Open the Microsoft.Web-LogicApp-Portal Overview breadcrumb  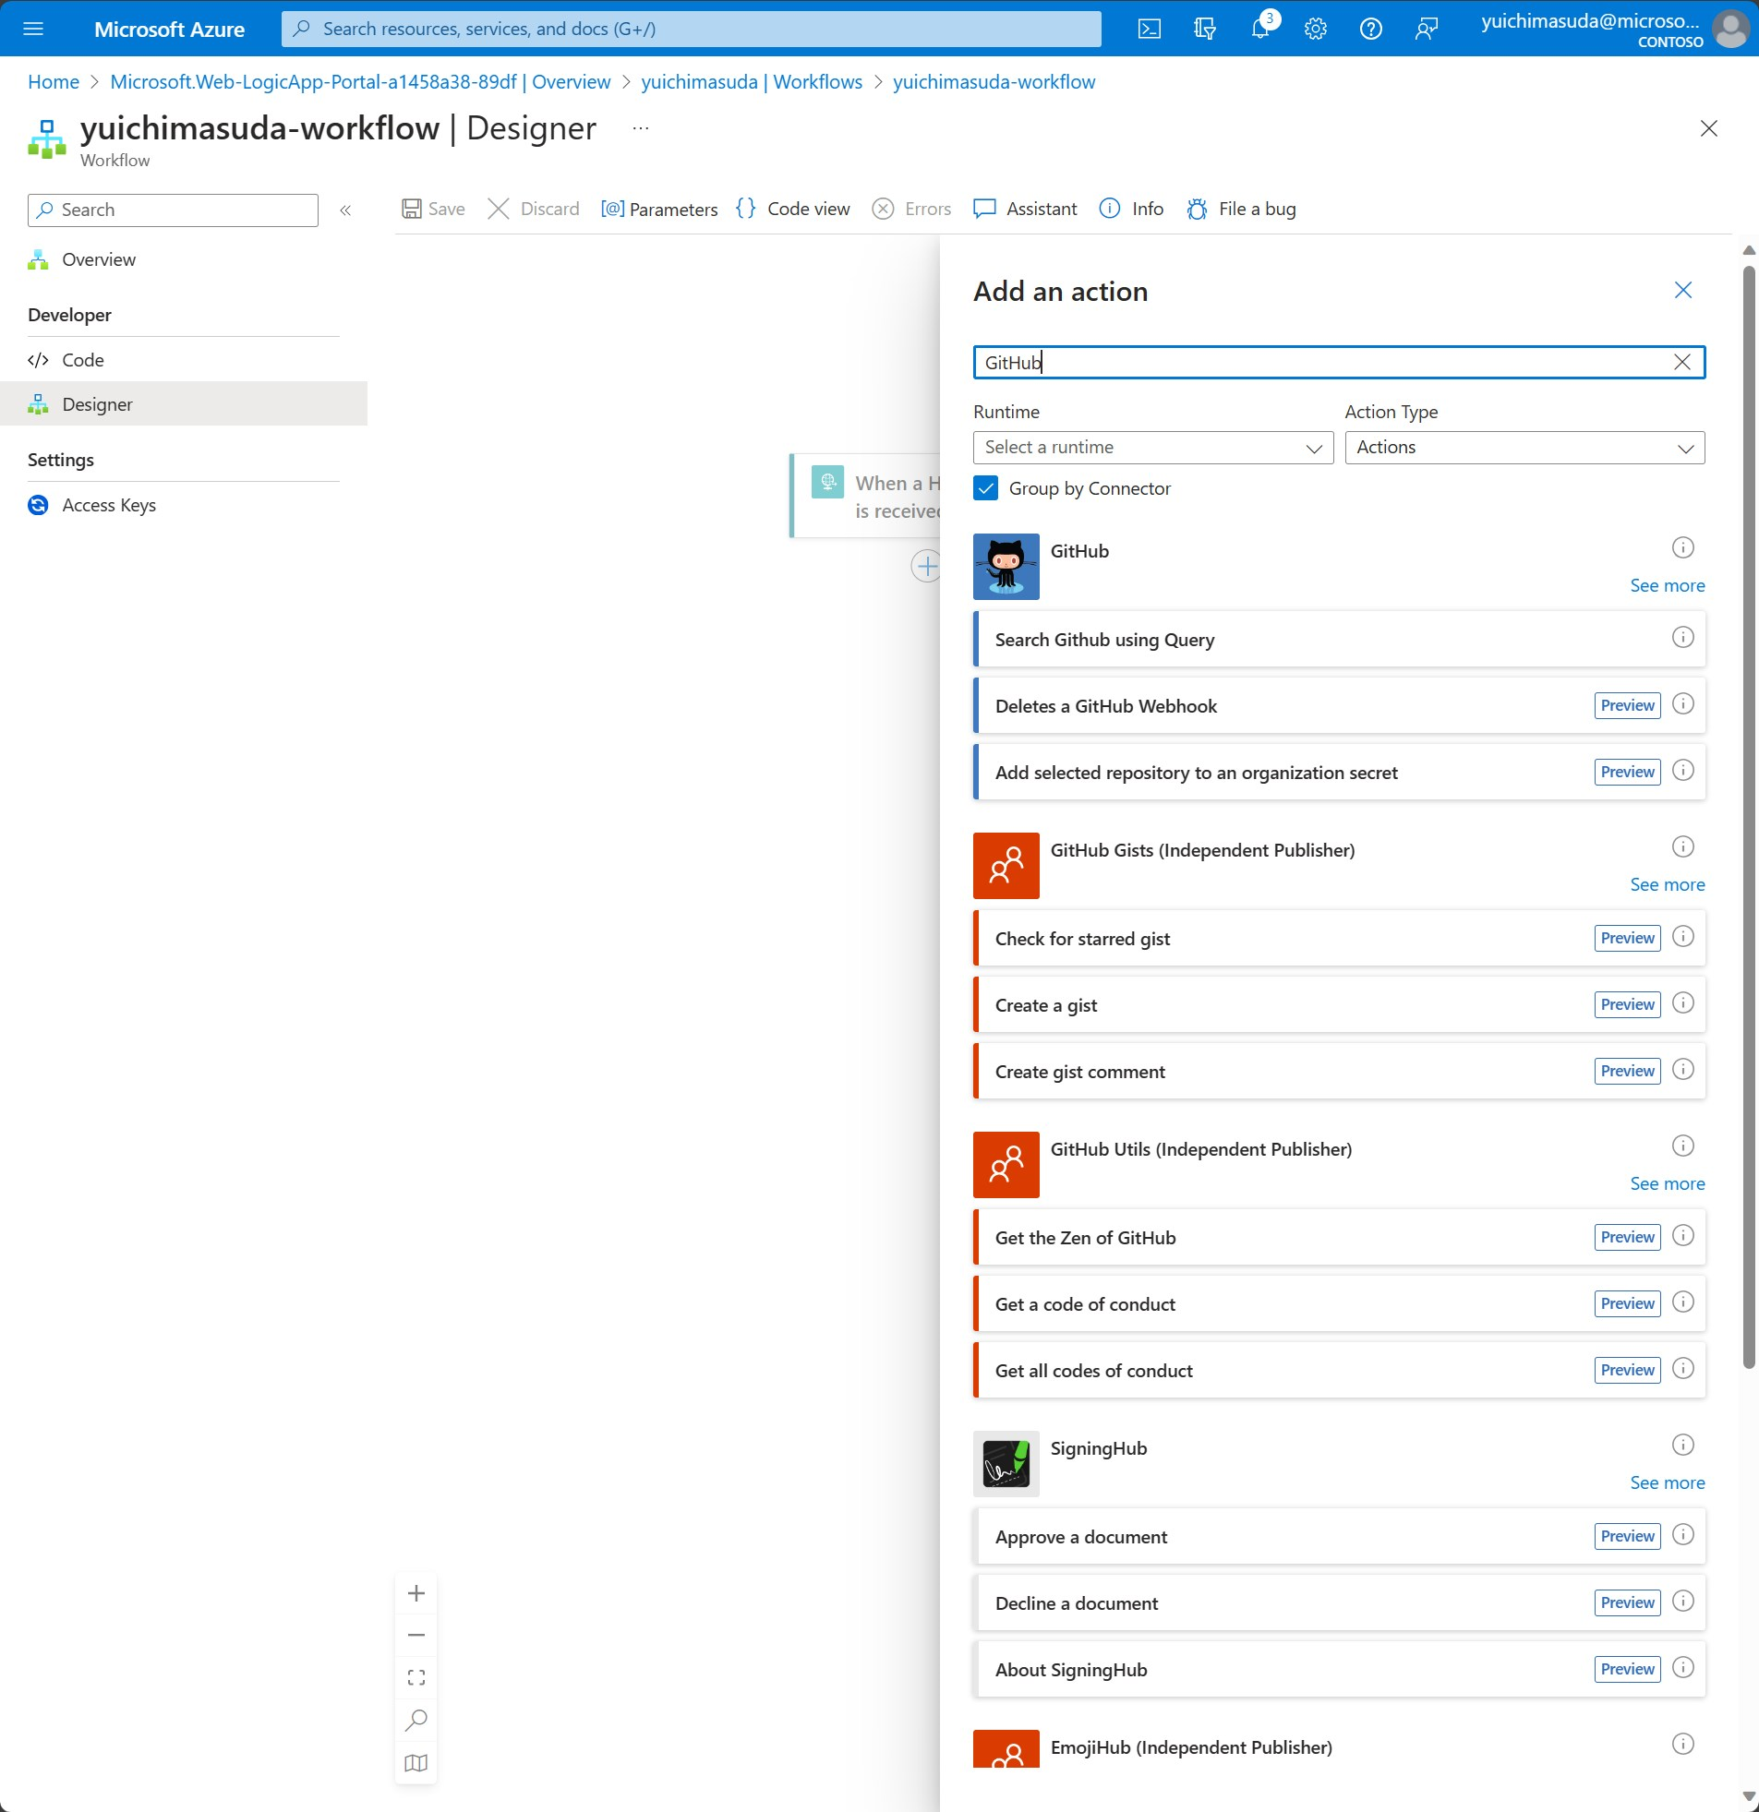click(360, 82)
